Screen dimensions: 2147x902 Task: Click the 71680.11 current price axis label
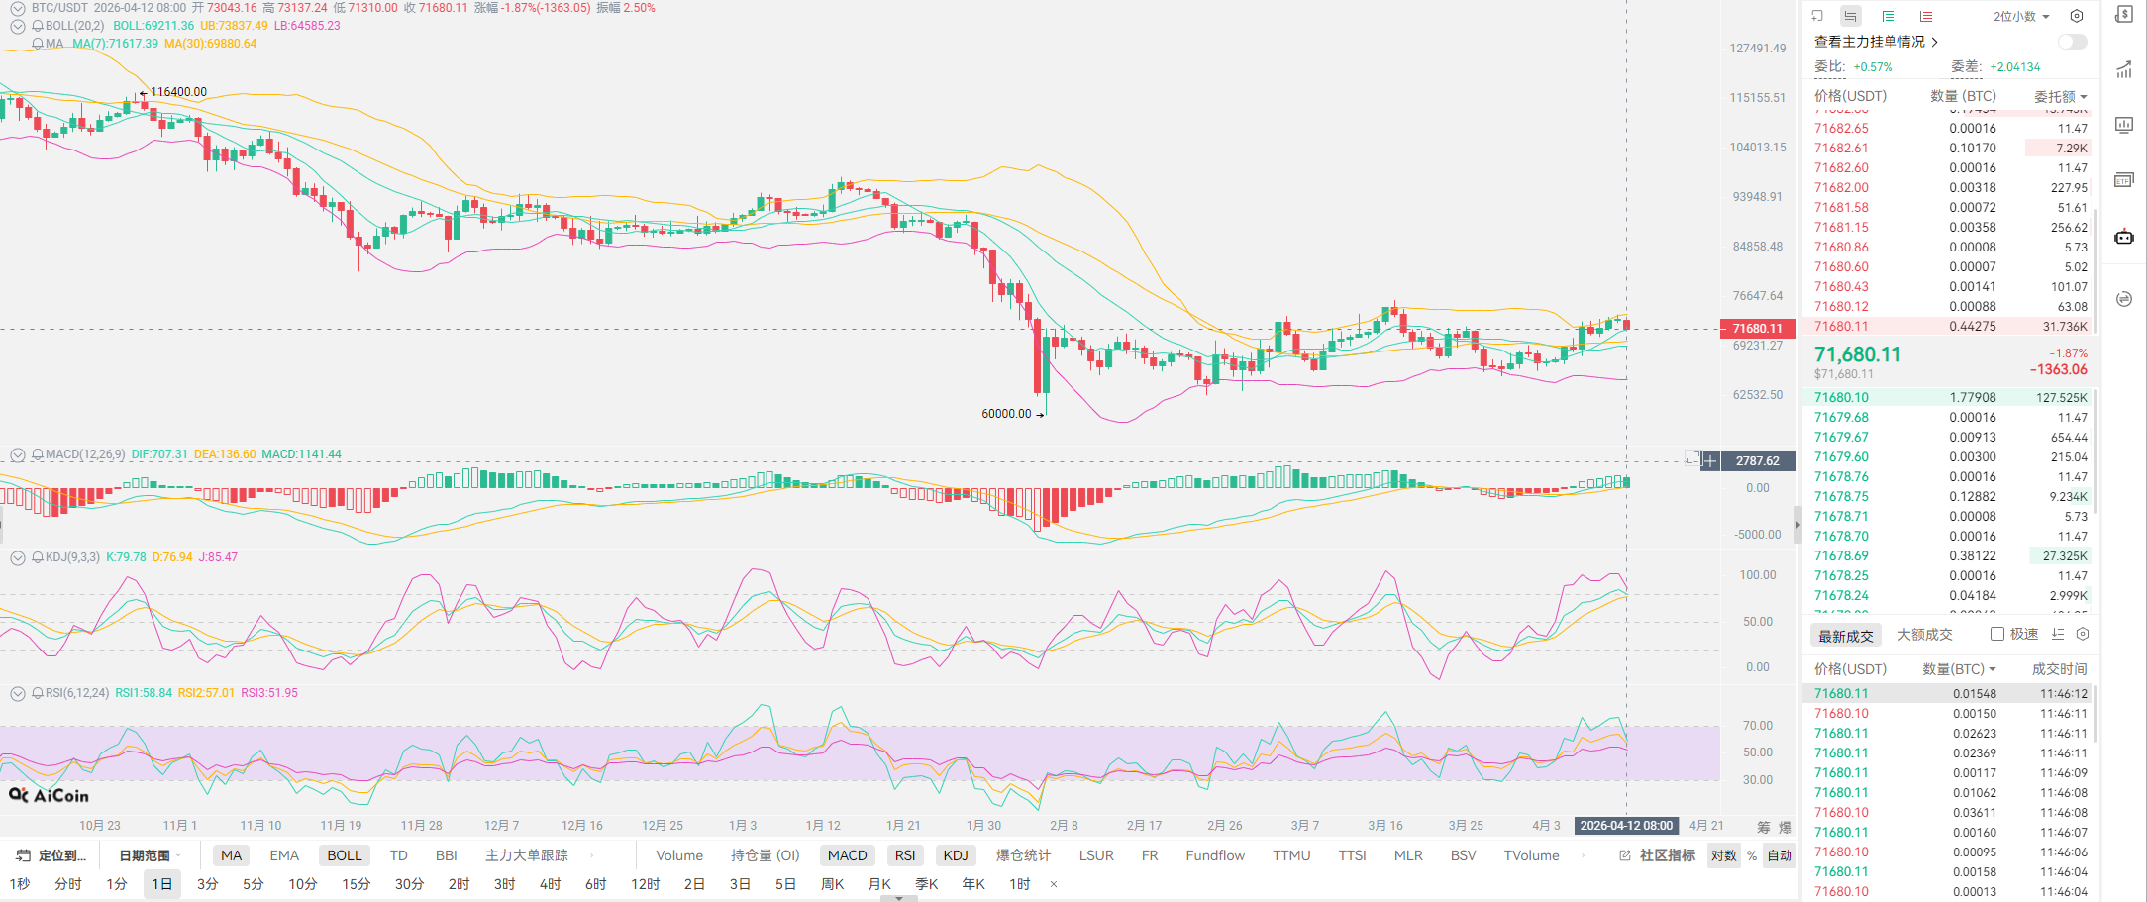click(x=1757, y=329)
